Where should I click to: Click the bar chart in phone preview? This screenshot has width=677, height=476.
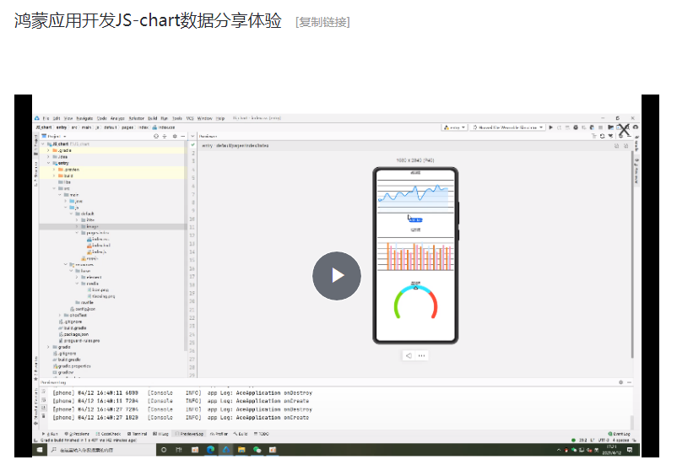pos(415,256)
